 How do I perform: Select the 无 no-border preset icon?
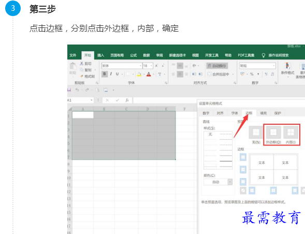(x=256, y=132)
